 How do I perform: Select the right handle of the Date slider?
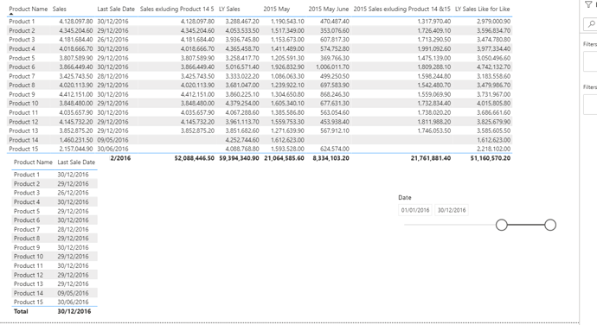[x=550, y=225]
